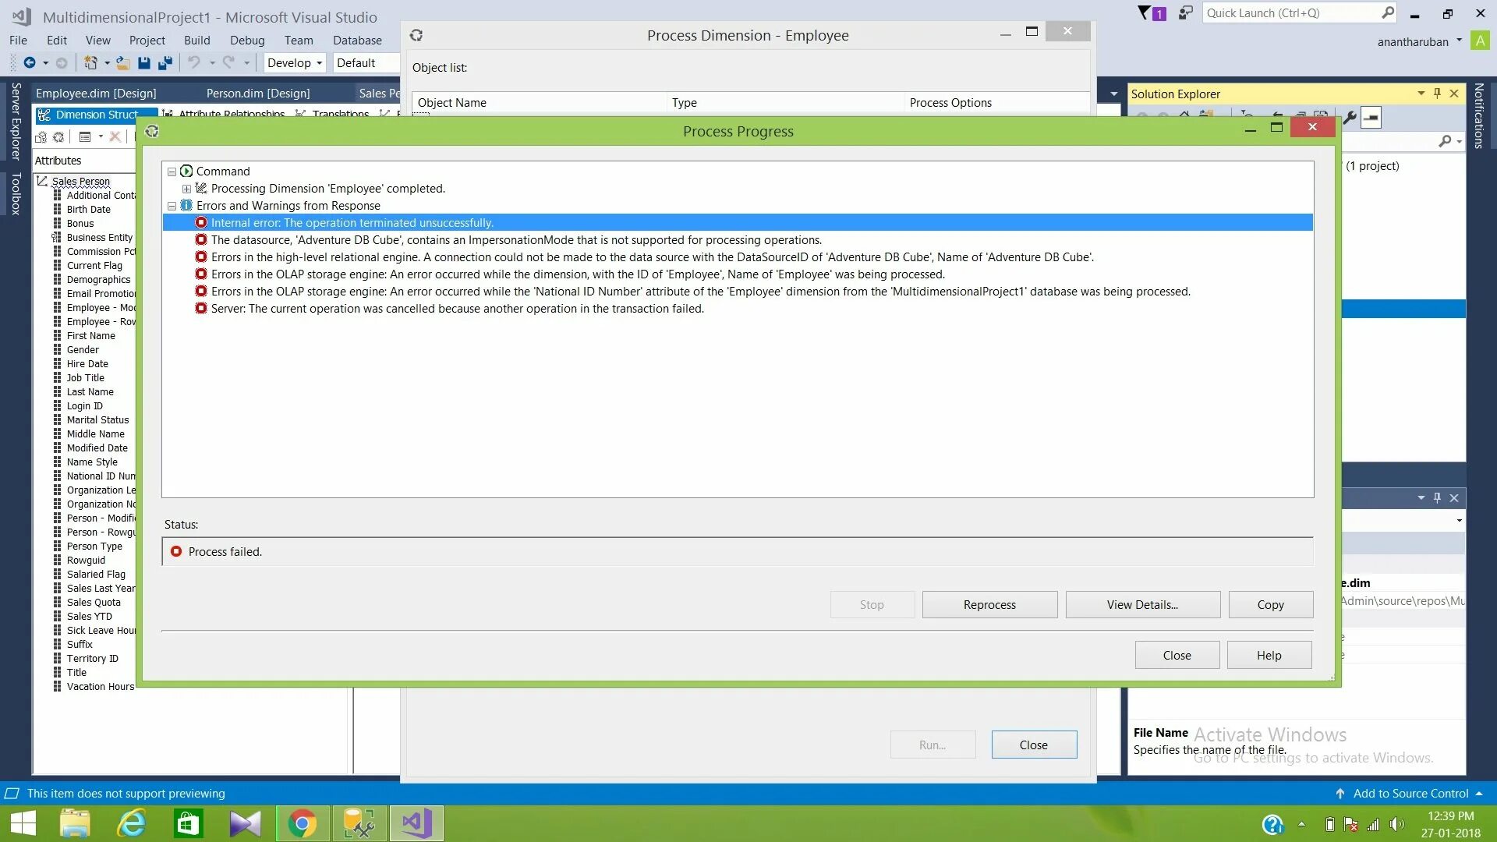The width and height of the screenshot is (1497, 842).
Task: Open the Build menu
Action: (196, 41)
